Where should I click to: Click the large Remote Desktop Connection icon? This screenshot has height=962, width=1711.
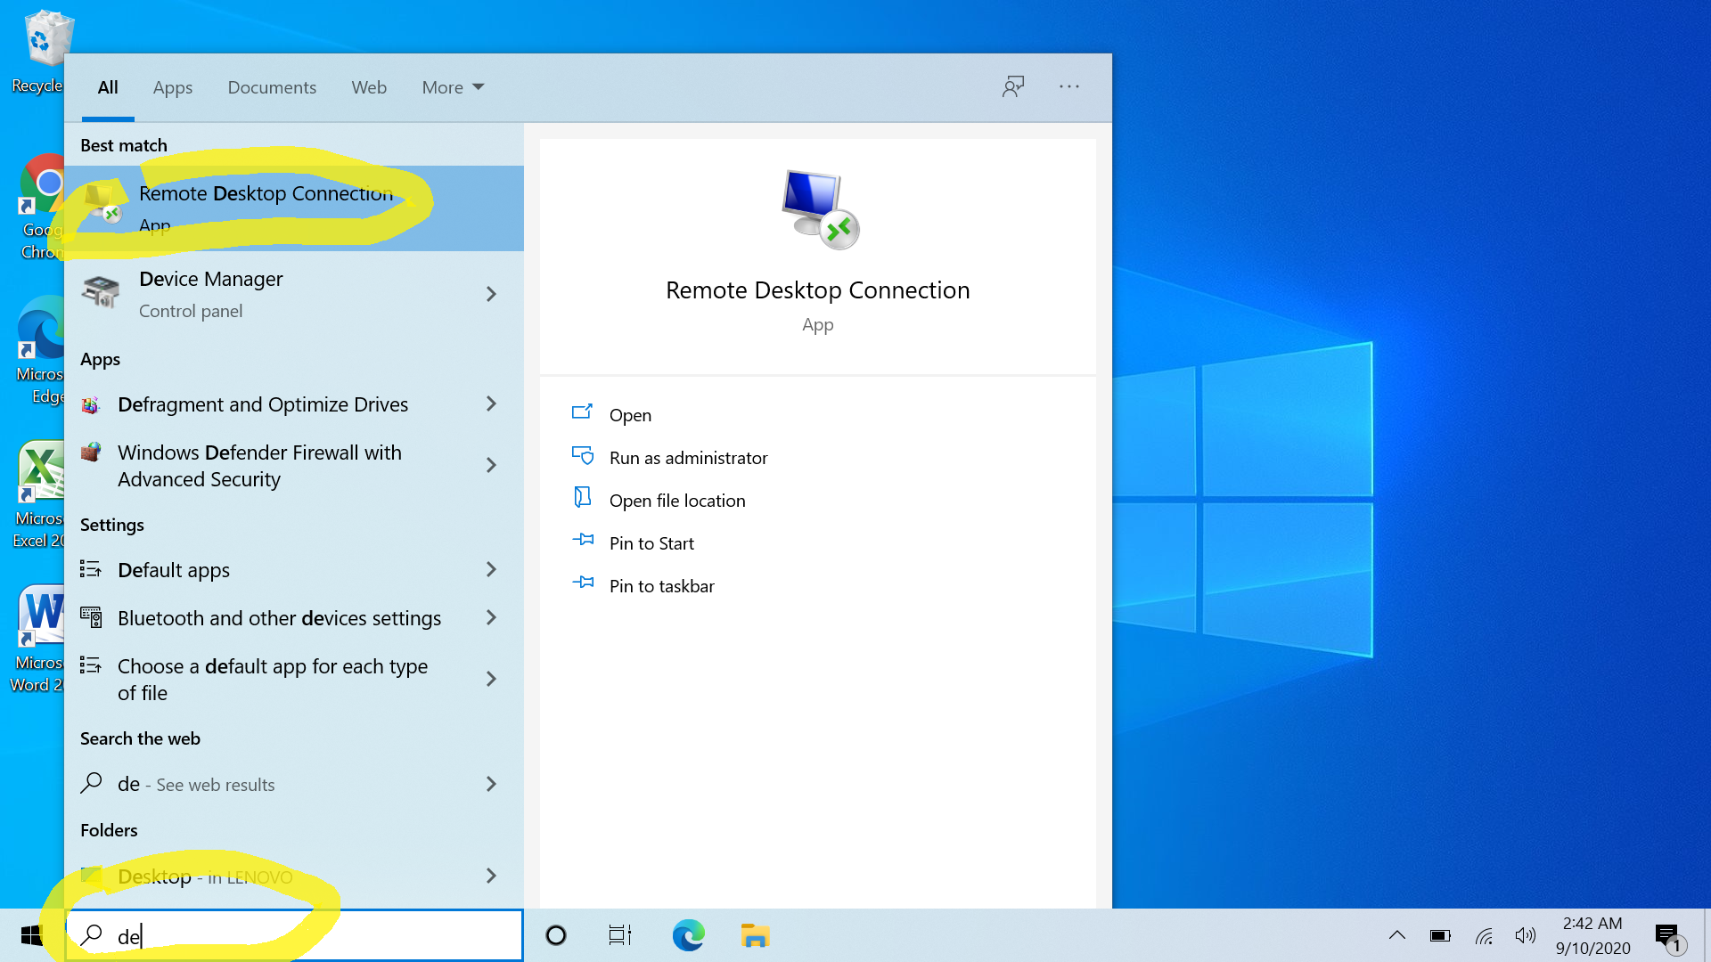tap(819, 209)
